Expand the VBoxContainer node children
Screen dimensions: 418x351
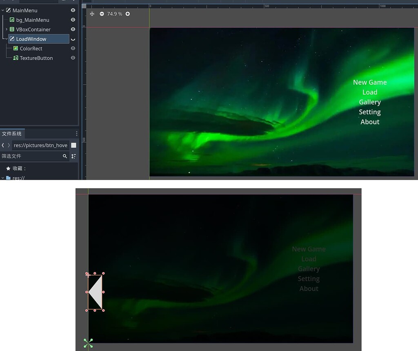click(x=7, y=29)
